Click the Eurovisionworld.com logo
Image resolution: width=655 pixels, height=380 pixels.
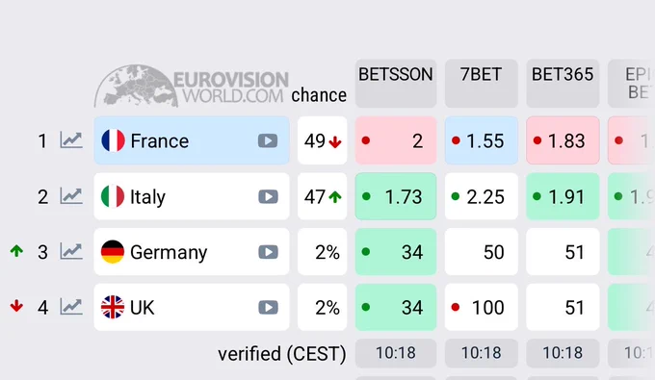tap(192, 86)
